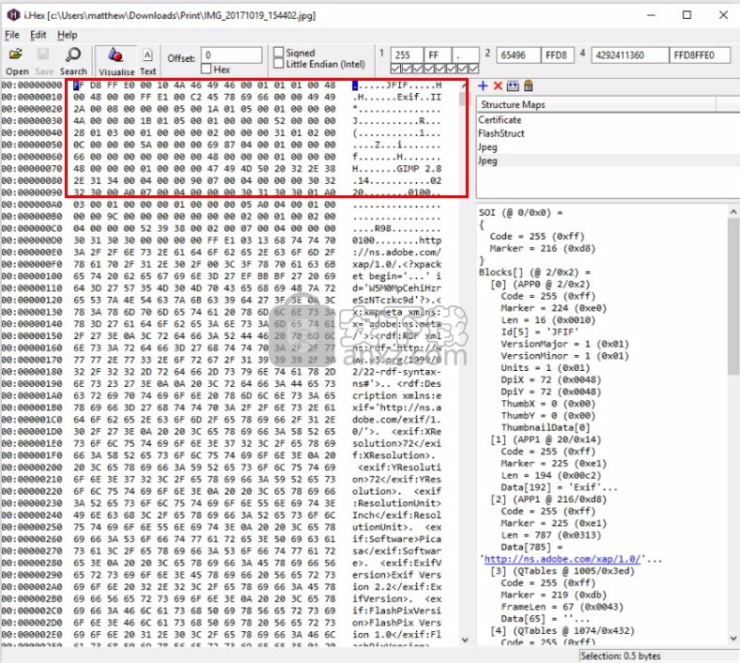Image resolution: width=740 pixels, height=663 pixels.
Task: Click ASCII text 'if:Software>Pica'
Action: tap(396, 539)
